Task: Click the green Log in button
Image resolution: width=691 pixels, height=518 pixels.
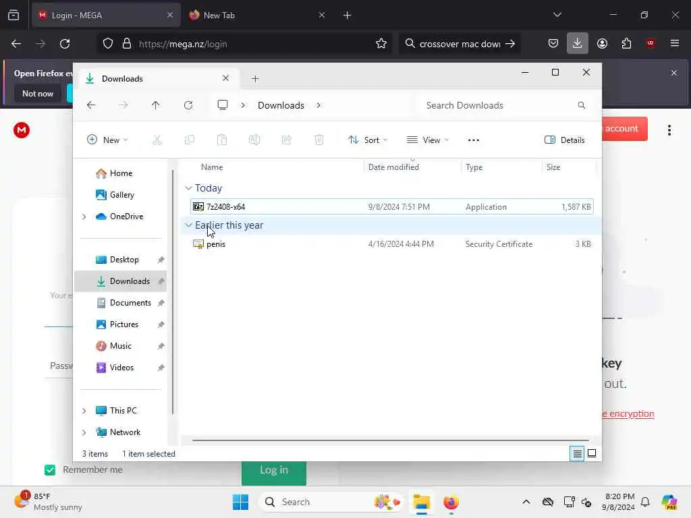Action: pyautogui.click(x=274, y=473)
